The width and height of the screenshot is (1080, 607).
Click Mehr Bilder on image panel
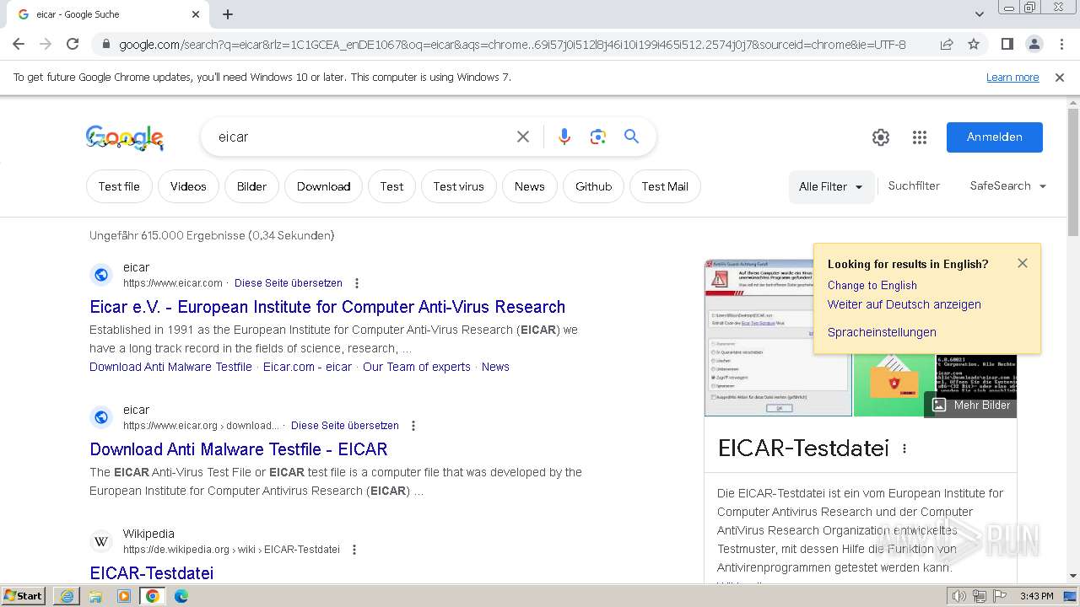pyautogui.click(x=971, y=405)
